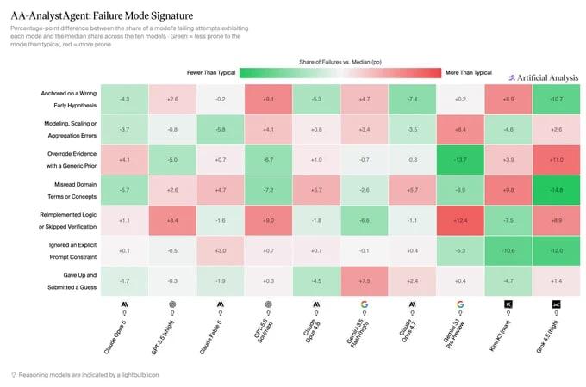The width and height of the screenshot is (586, 387).
Task: Click the Kimi K3 logo icon
Action: (508, 304)
